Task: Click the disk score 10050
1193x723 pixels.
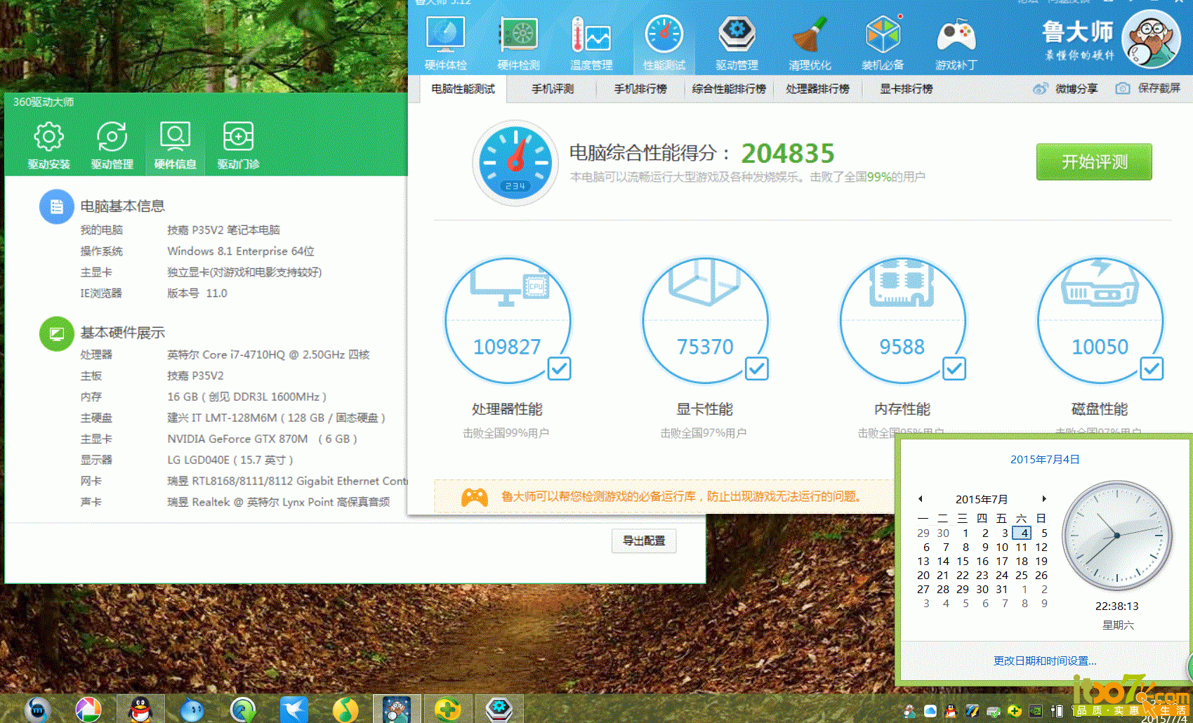Action: tap(1100, 347)
